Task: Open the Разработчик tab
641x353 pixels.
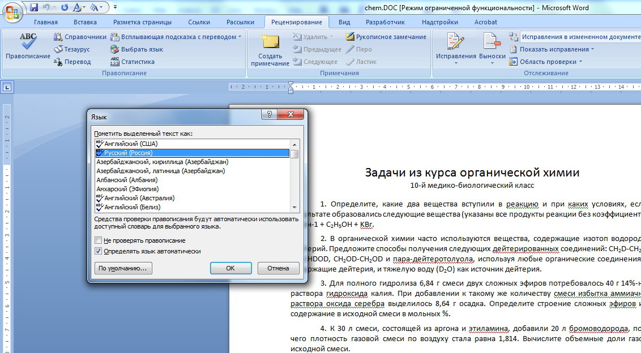Action: click(385, 22)
